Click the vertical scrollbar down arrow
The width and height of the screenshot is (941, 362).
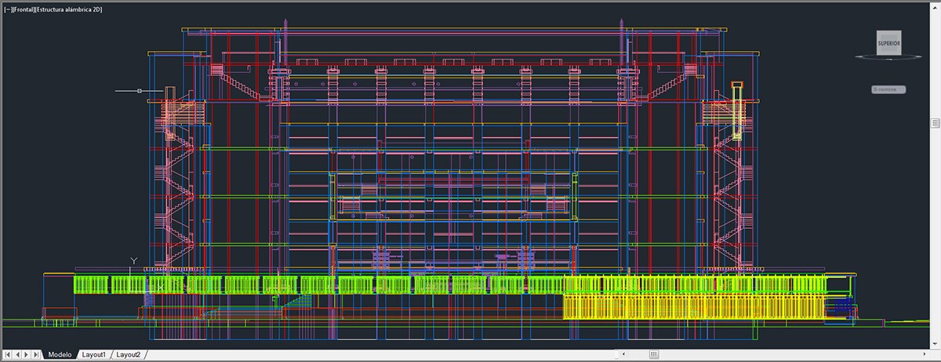pos(935,342)
